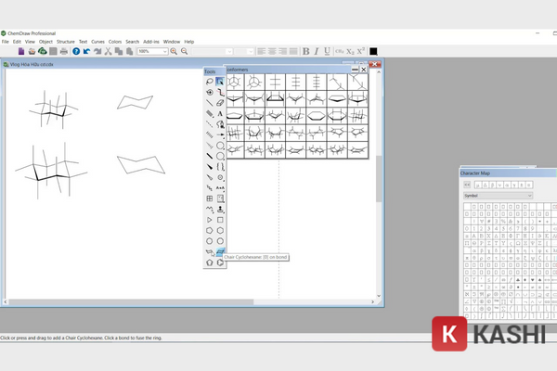Viewport: 557px width, 371px height.
Task: Open the 100% zoom dropdown
Action: pos(165,52)
